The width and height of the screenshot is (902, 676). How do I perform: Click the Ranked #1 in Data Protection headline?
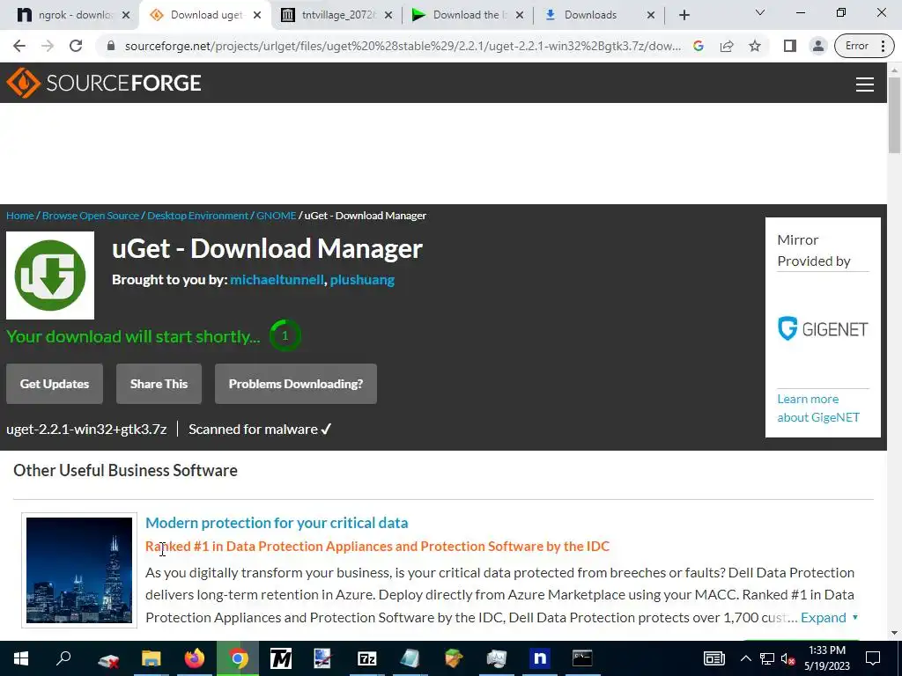(x=377, y=546)
